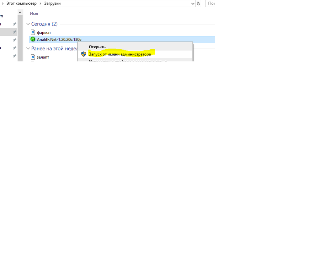
Task: Click the pin icon on highlighted sidebar row
Action: [15, 32]
